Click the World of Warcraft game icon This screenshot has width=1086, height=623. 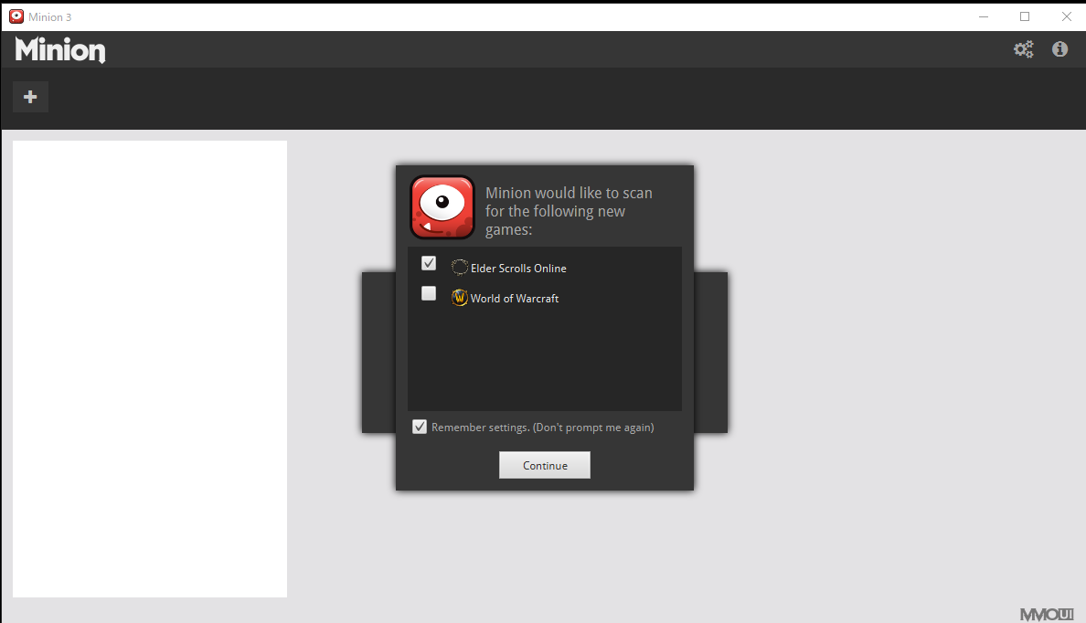click(459, 298)
